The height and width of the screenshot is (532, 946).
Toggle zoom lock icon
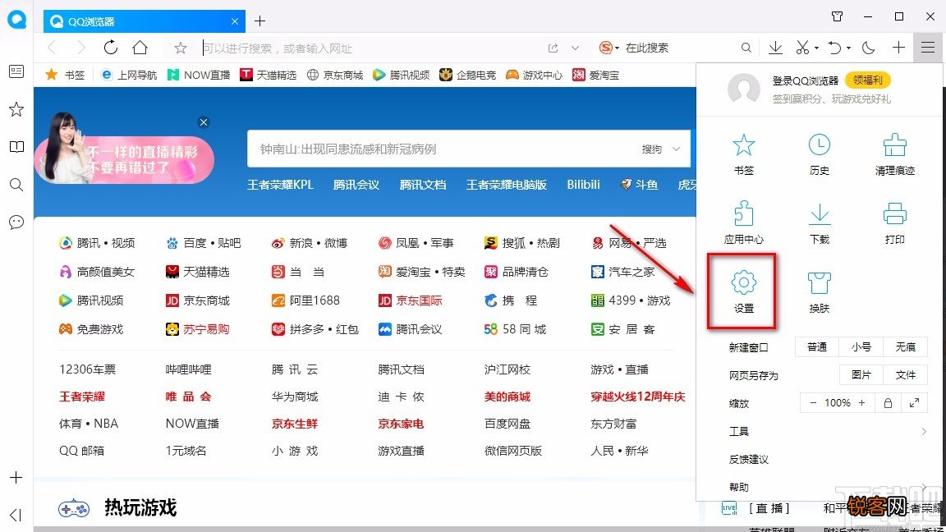tap(888, 402)
